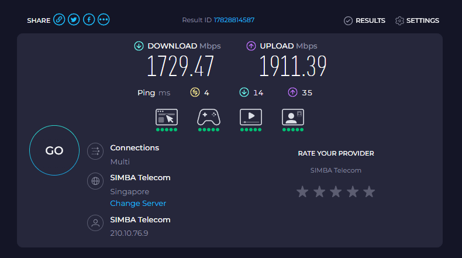Copy the share link icon
The image size is (462, 258).
[x=59, y=20]
